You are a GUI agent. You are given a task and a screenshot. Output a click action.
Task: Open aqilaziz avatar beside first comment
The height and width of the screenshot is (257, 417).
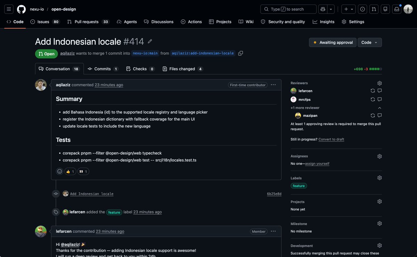point(41,85)
